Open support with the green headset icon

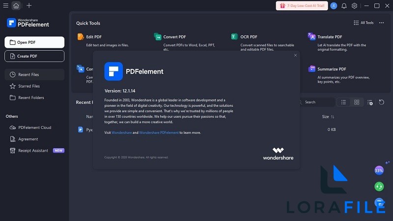click(379, 187)
